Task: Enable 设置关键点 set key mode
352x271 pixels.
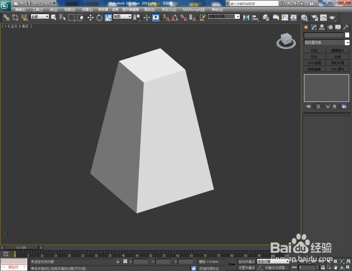Action: (x=247, y=268)
